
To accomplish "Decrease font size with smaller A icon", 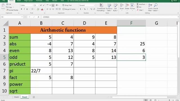I will pyautogui.click(x=44, y=5).
